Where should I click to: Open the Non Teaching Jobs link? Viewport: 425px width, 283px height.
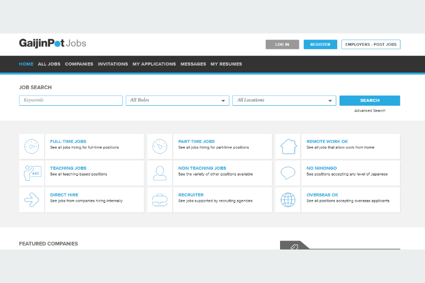202,168
